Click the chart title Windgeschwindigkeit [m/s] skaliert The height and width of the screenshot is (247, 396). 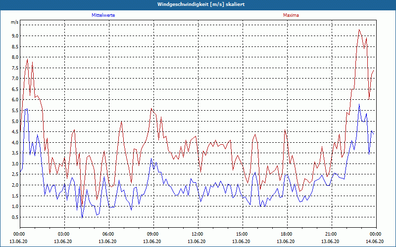point(201,4)
